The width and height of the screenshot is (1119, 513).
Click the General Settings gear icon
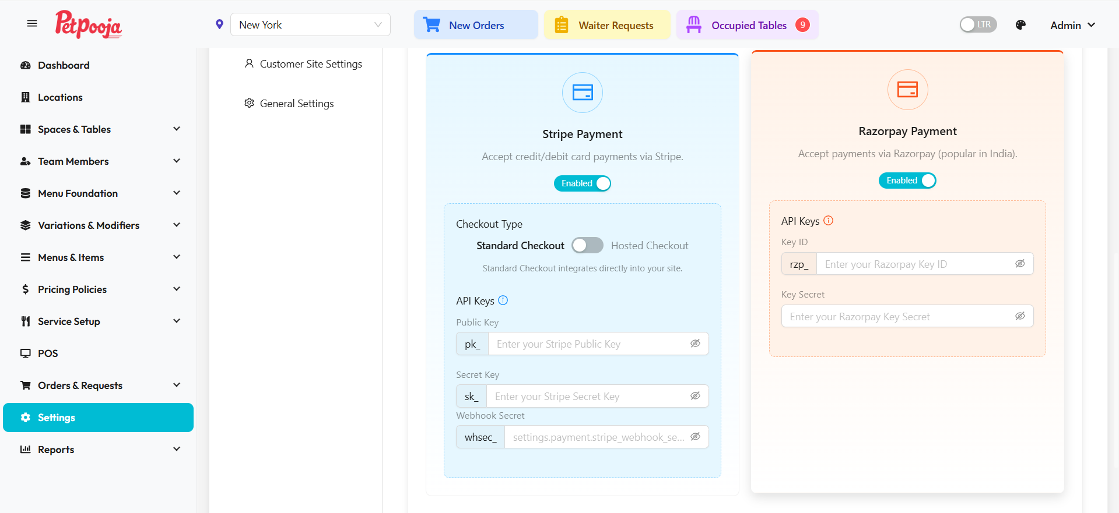pos(249,103)
